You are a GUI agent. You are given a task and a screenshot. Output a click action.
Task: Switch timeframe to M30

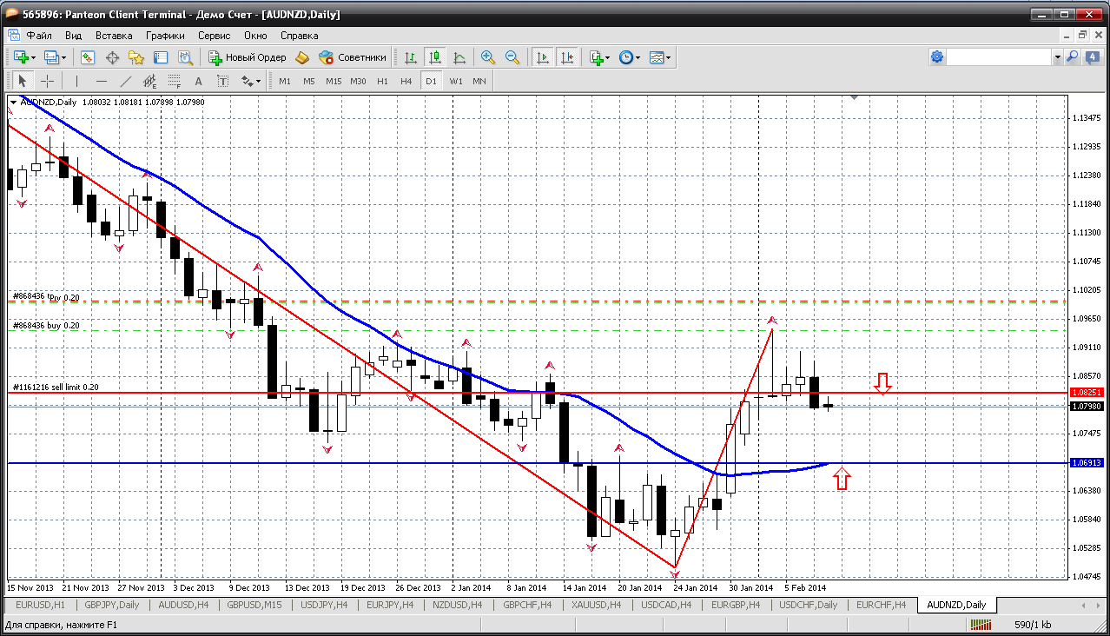(x=358, y=81)
